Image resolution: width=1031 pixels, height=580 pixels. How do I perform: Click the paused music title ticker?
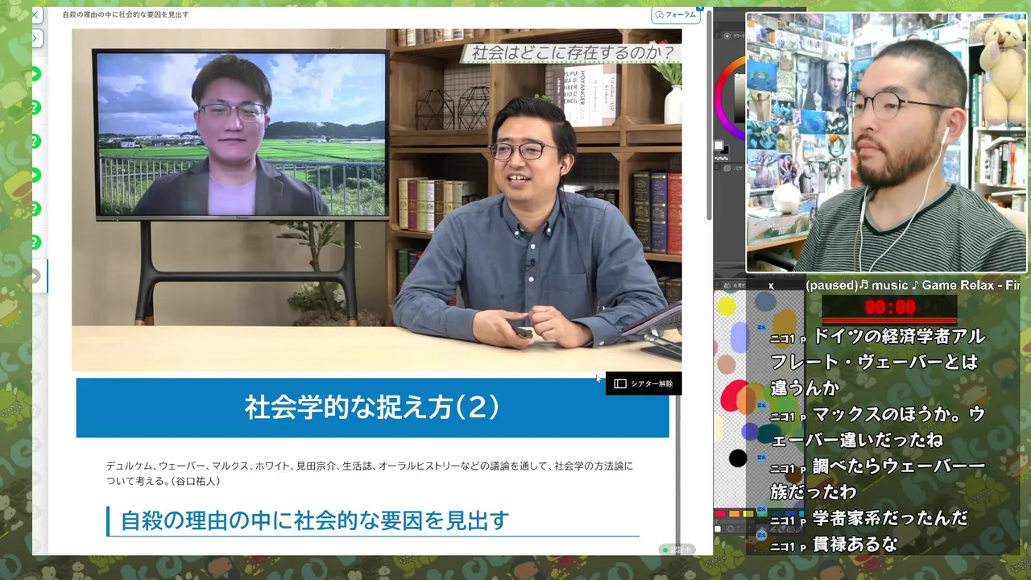[x=913, y=285]
